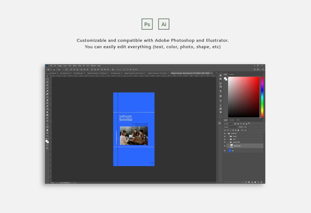Viewport: 311px width, 213px height.
Task: Expand the SHAPE group
Action: pos(229,137)
